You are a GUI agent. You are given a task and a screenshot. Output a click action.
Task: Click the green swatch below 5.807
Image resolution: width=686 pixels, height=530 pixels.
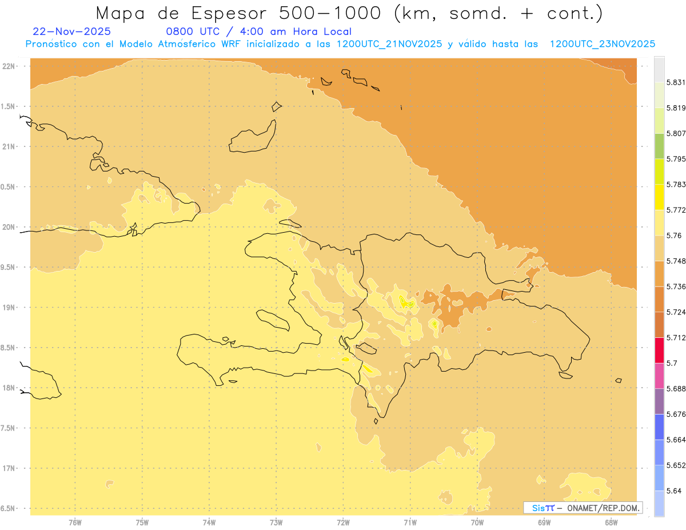(659, 146)
